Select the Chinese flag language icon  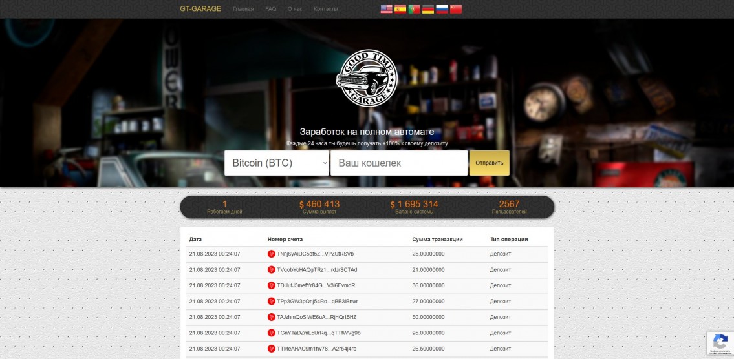coord(456,9)
